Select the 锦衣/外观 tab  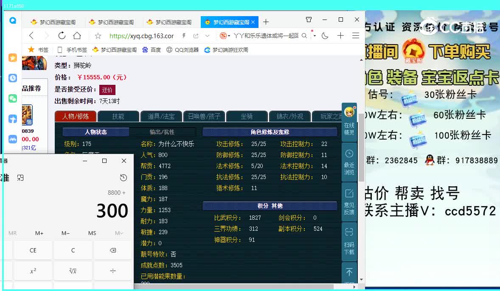coord(290,116)
